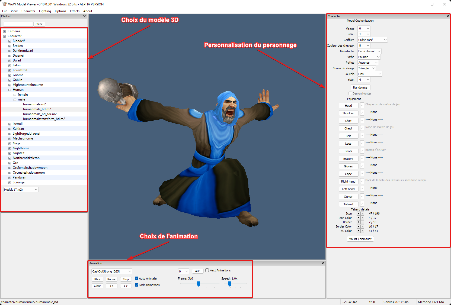
Task: Open the Models (*.m2) file filter dropdown
Action: click(x=21, y=190)
